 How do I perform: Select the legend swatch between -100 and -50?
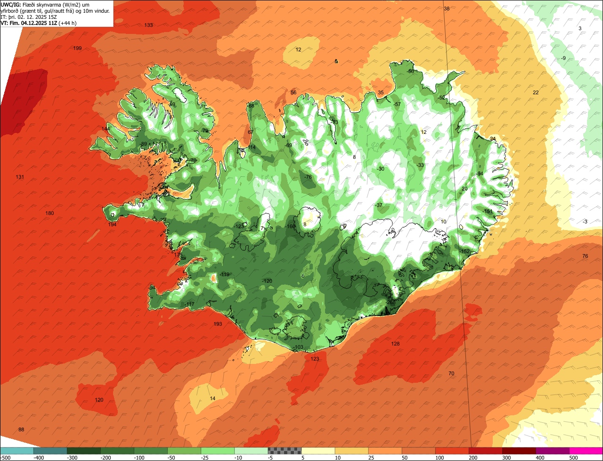(x=151, y=451)
